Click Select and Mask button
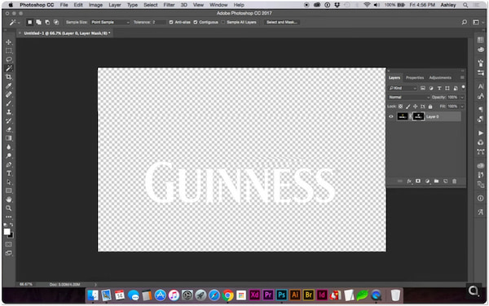Image resolution: width=489 pixels, height=306 pixels. (282, 22)
